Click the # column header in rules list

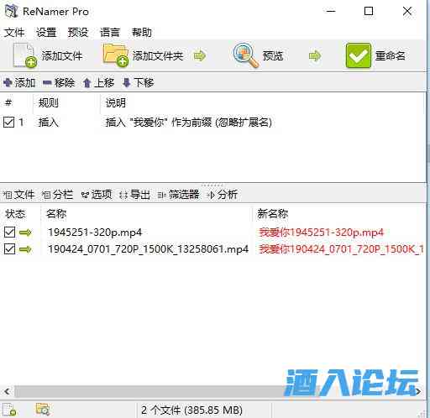pyautogui.click(x=8, y=102)
